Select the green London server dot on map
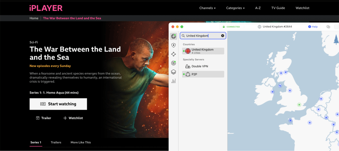 point(299,105)
